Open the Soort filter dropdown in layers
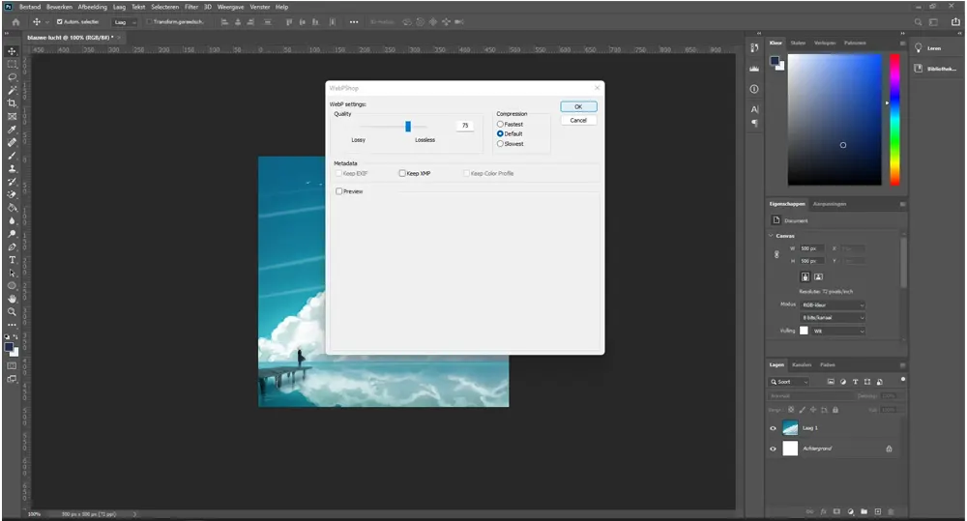 [789, 382]
